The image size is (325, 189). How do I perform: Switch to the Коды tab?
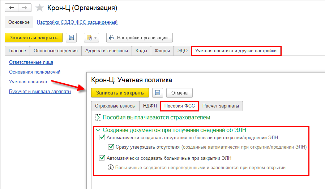(141, 51)
